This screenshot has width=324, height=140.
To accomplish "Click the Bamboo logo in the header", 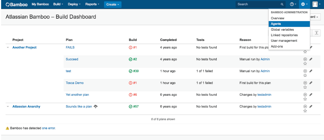I will click(16, 4).
